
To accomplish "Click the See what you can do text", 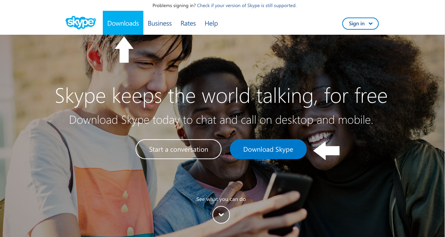I will 221,199.
